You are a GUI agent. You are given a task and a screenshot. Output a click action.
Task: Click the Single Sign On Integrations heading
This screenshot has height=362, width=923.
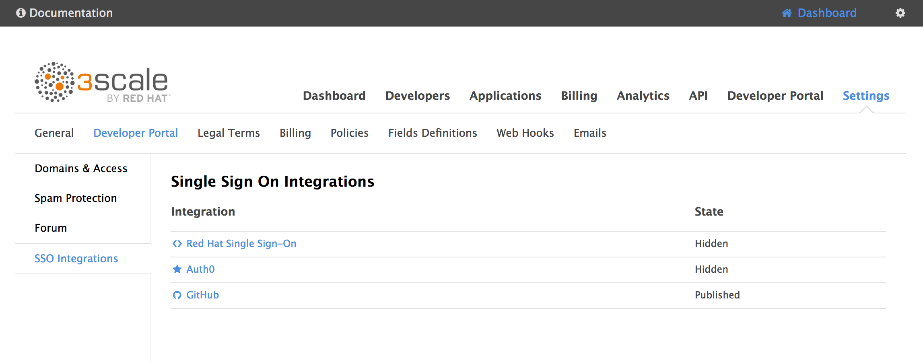click(x=272, y=181)
